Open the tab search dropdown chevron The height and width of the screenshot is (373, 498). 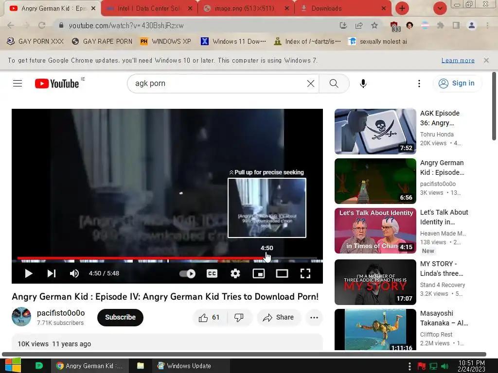coord(440,8)
